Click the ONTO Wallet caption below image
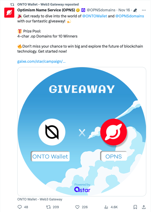 [x=40, y=199]
